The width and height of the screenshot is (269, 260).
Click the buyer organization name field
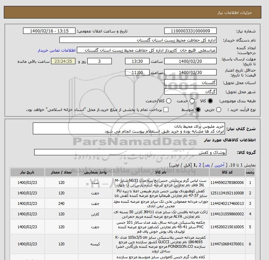pos(138,40)
